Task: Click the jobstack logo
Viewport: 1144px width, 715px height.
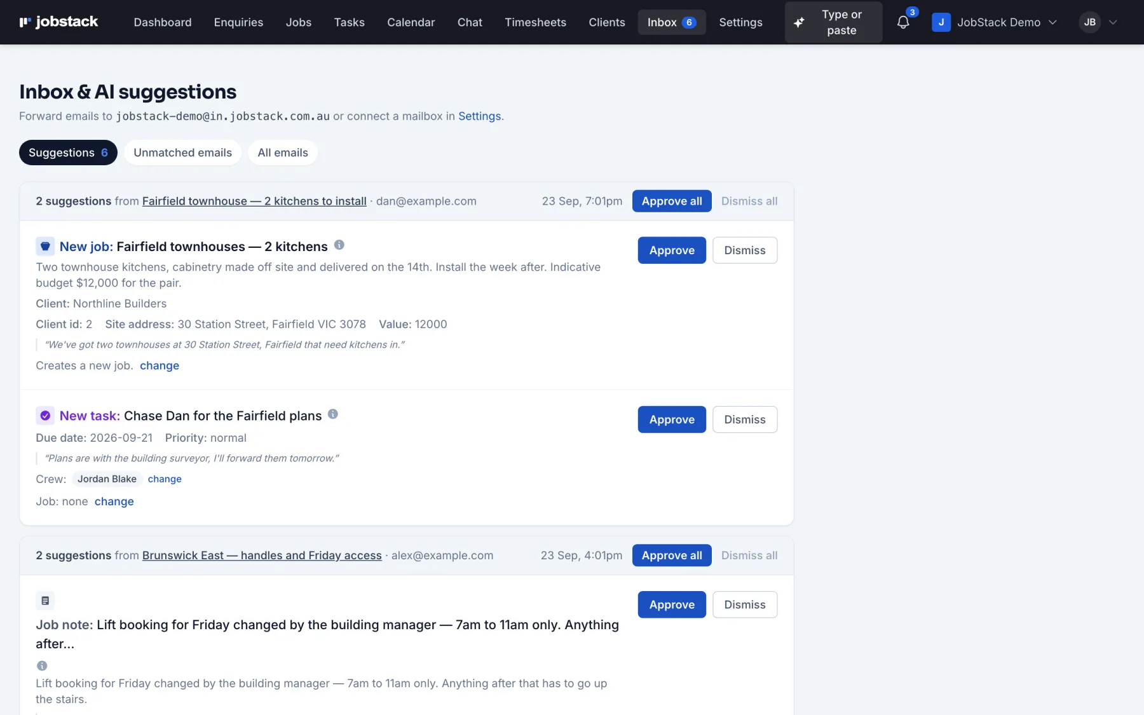Action: pyautogui.click(x=58, y=22)
